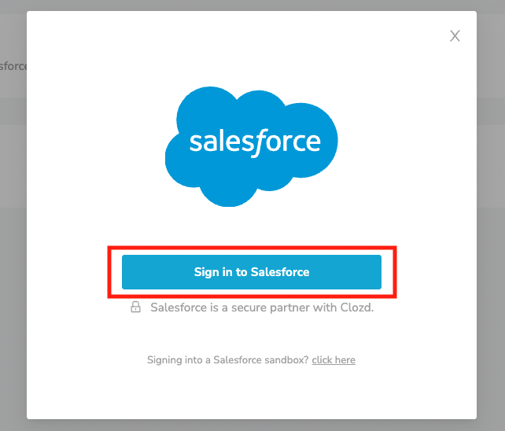
Task: Click the word "sandbox?" in the bottom prompt
Action: [289, 360]
